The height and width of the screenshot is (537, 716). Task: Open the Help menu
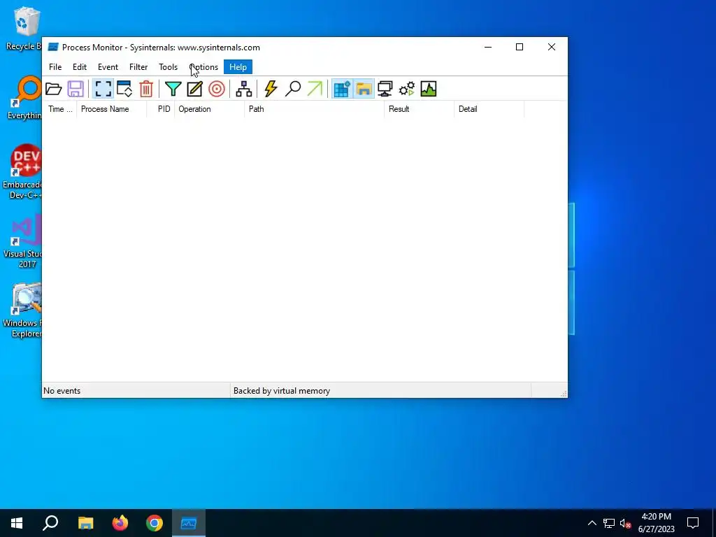238,67
